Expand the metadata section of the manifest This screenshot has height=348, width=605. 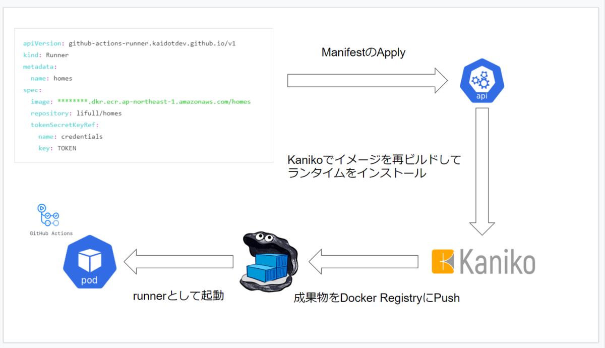click(x=39, y=66)
